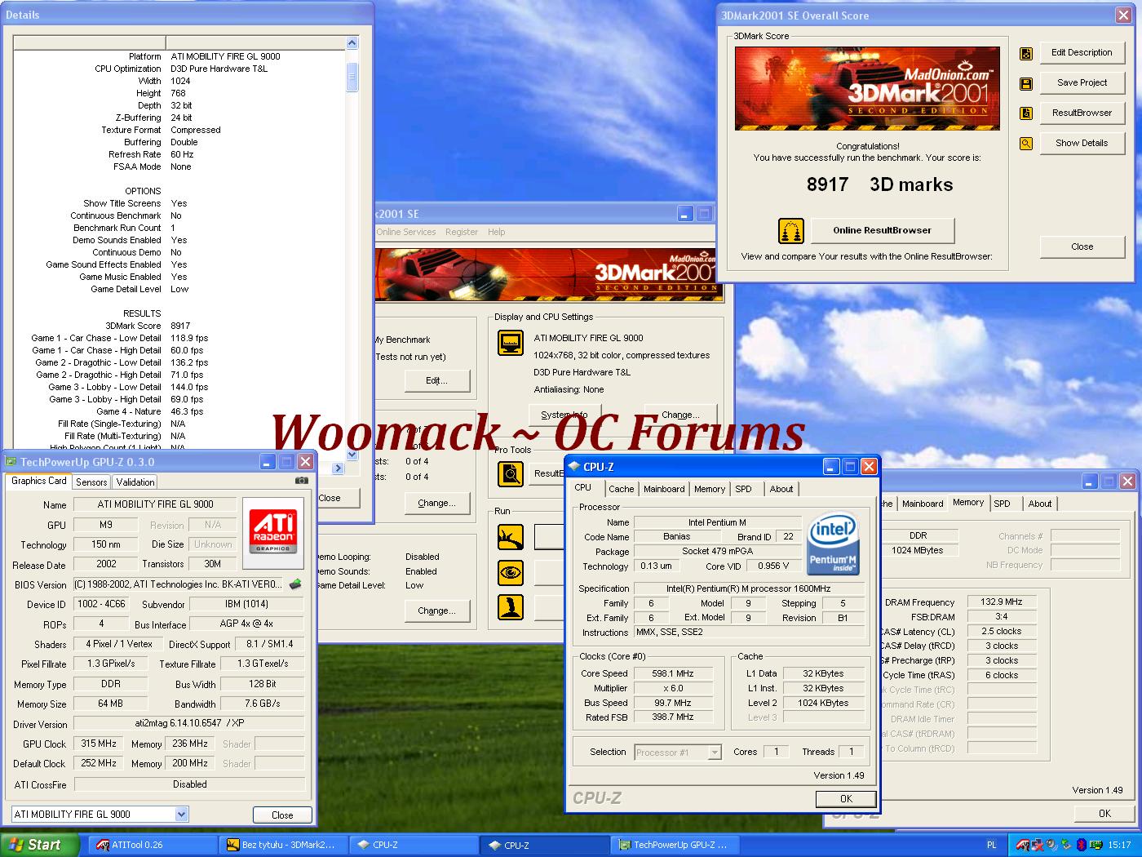The image size is (1142, 857).
Task: Click the Details window vertical scrollbar thumb
Action: tap(352, 78)
